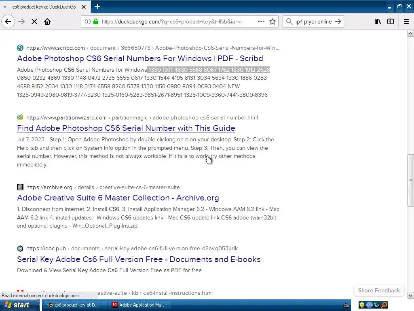
Task: Switch to Adobe Application Manager taskbar button
Action: click(x=140, y=305)
